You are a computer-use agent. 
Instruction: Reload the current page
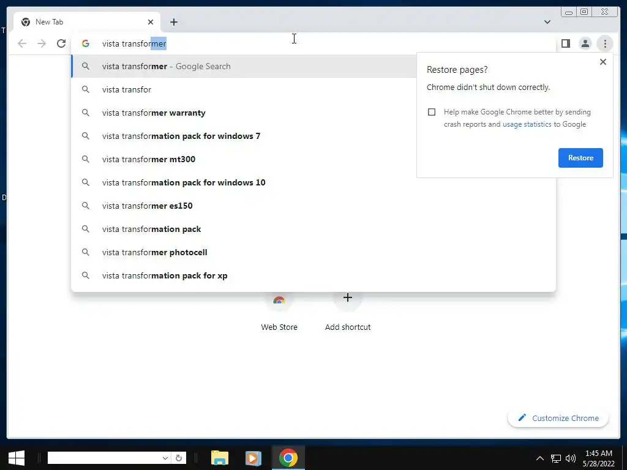coord(61,43)
